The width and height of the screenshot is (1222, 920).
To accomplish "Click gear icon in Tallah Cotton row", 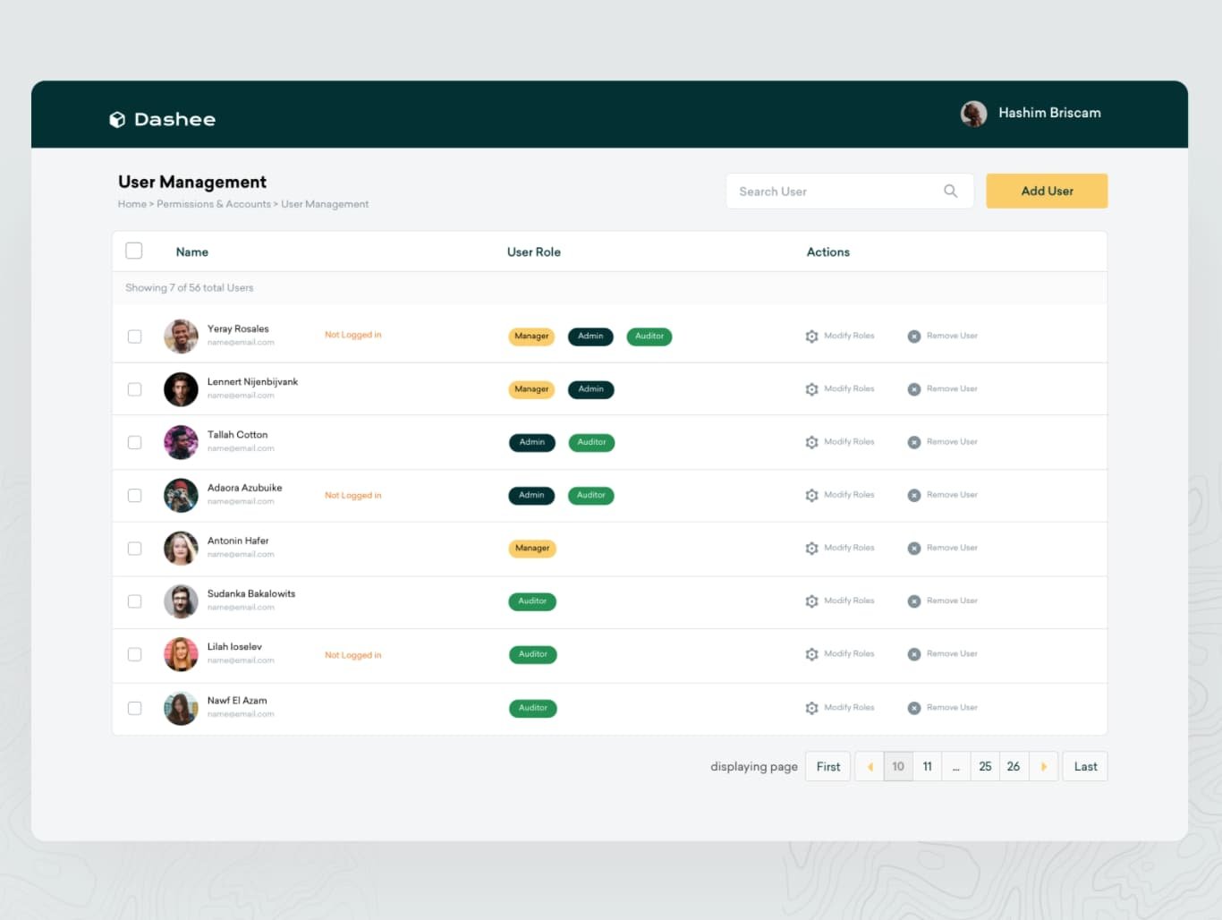I will 811,442.
